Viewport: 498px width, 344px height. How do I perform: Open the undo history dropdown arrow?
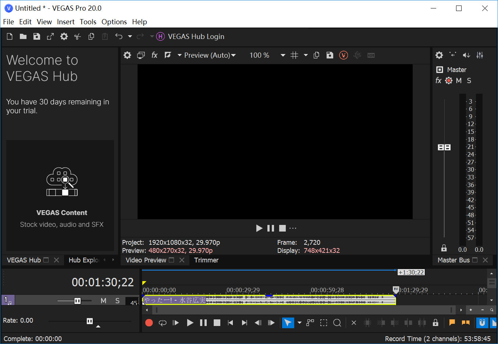pyautogui.click(x=130, y=36)
